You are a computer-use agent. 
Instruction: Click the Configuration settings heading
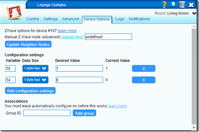24,55
